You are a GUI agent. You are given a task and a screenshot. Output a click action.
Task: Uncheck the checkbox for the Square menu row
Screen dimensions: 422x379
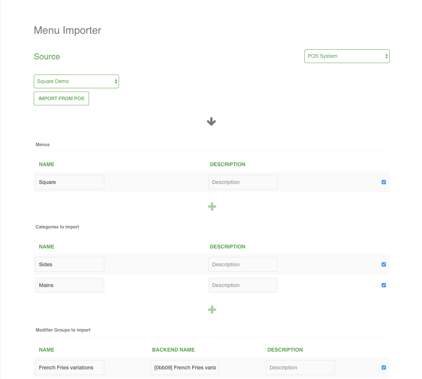(384, 182)
